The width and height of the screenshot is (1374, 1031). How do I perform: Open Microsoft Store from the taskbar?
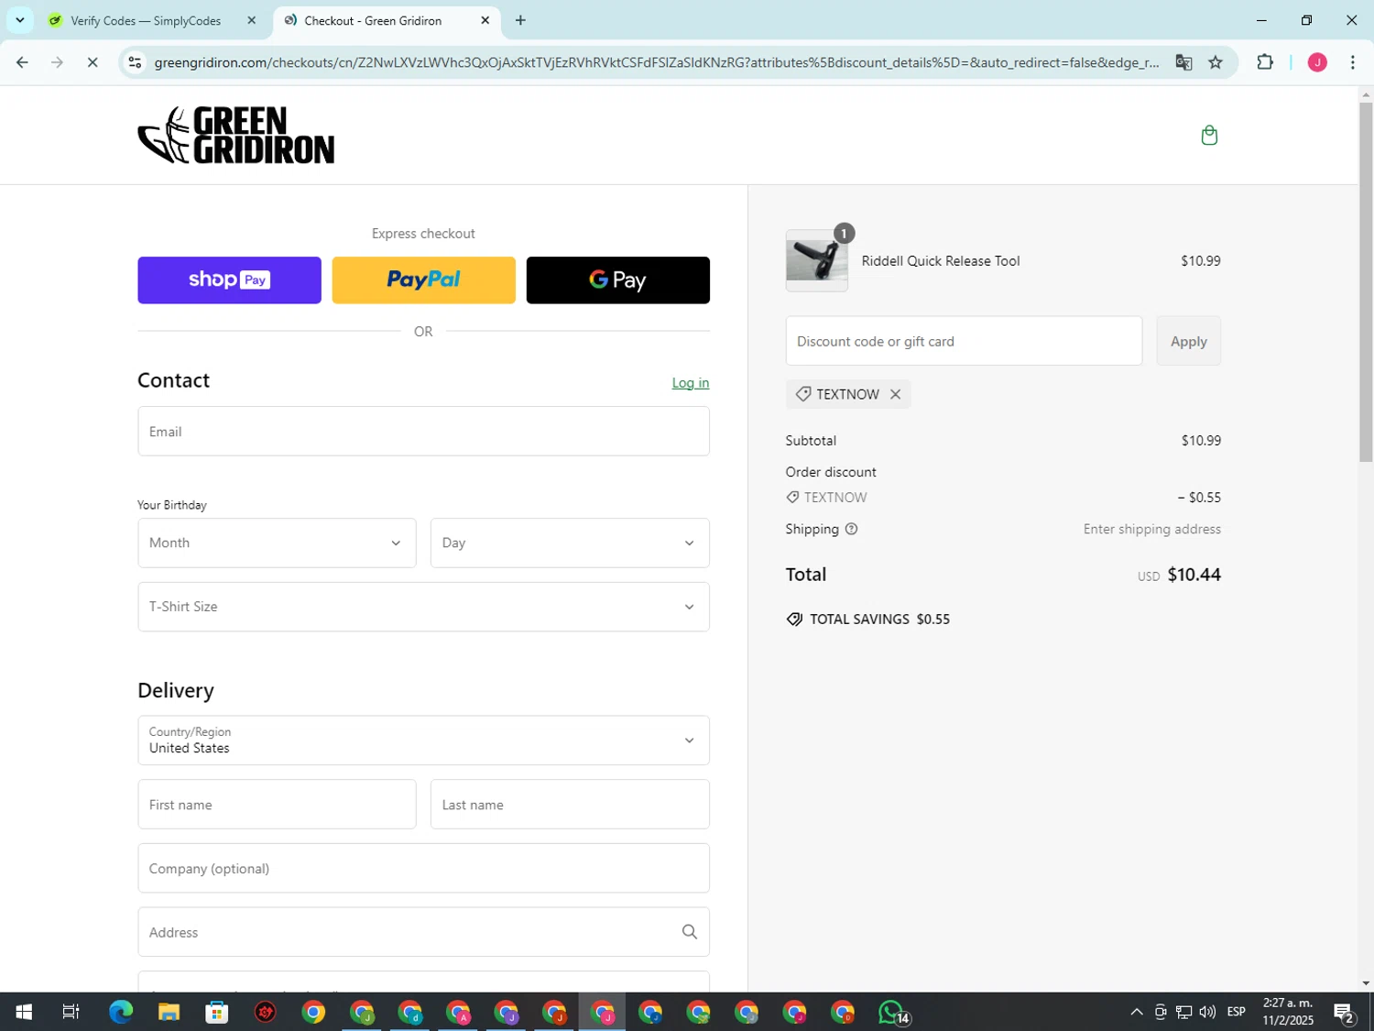[217, 1012]
